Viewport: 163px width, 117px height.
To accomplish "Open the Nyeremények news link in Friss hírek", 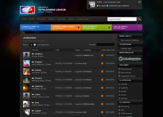I will [x=126, y=72].
